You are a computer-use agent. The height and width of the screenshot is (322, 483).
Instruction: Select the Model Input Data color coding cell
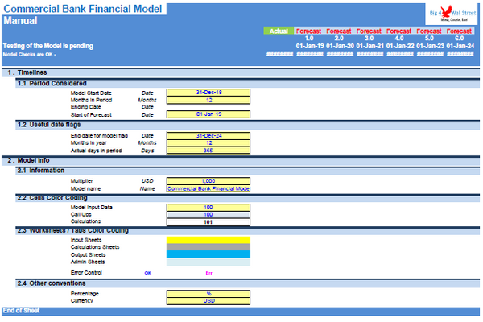[208, 208]
